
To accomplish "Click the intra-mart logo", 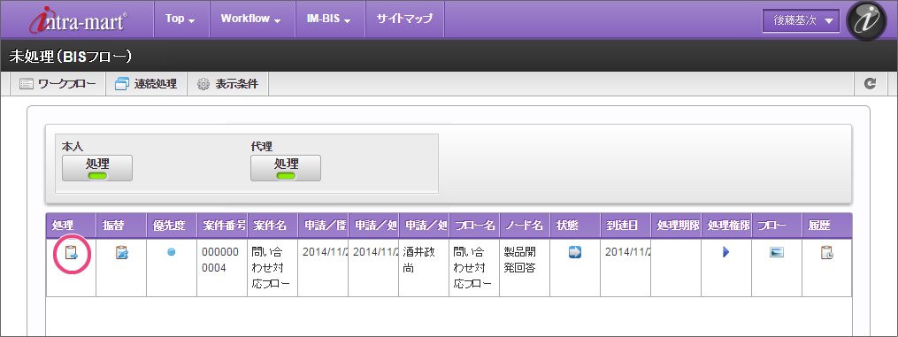I will coord(79,19).
